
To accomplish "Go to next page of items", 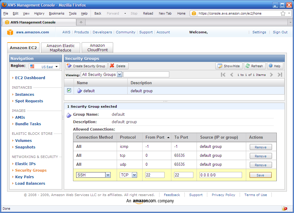I will coord(271,75).
